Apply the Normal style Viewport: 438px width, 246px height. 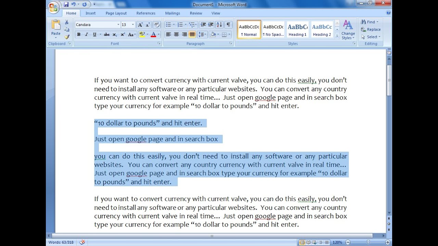point(249,30)
